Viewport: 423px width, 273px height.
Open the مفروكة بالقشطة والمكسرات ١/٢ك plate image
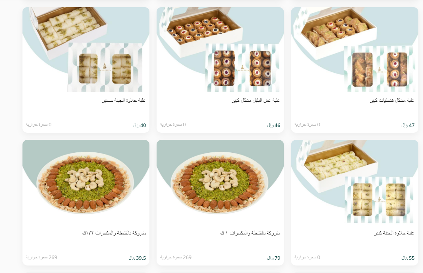[86, 182]
